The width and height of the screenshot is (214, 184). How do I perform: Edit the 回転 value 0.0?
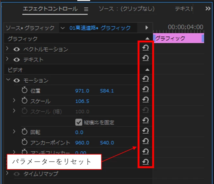coord(79,132)
